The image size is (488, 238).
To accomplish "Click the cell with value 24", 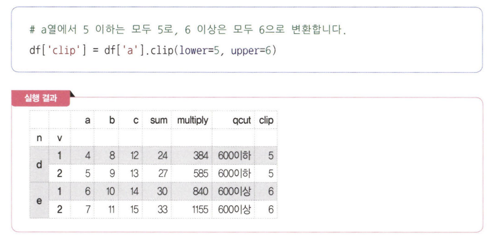I will click(157, 156).
